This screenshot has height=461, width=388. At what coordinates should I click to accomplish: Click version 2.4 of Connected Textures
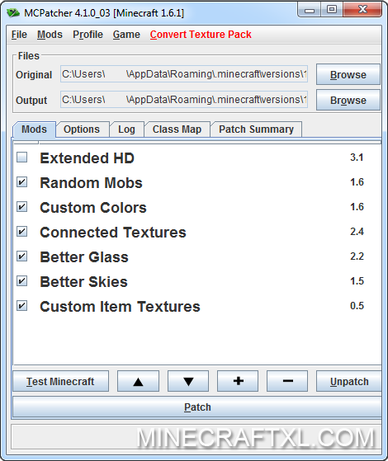click(x=357, y=232)
